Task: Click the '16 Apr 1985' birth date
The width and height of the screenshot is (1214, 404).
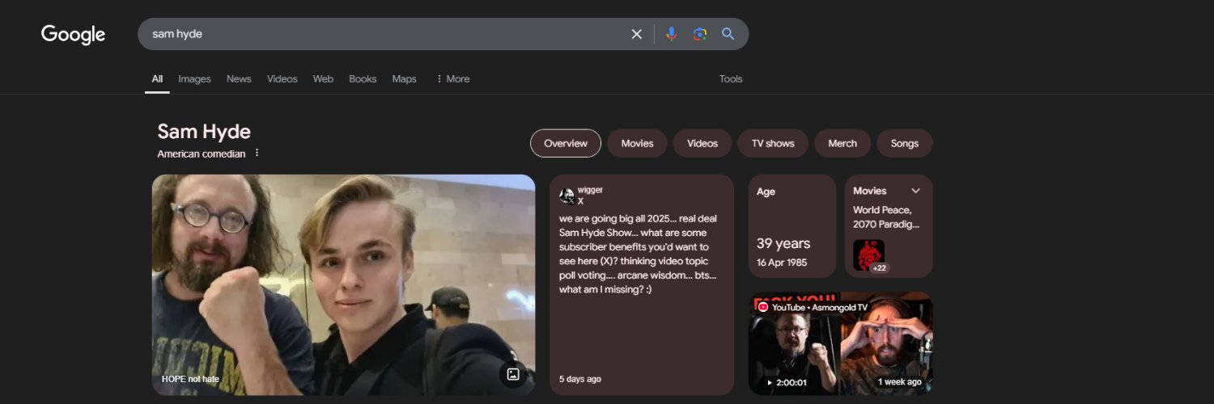Action: (782, 263)
